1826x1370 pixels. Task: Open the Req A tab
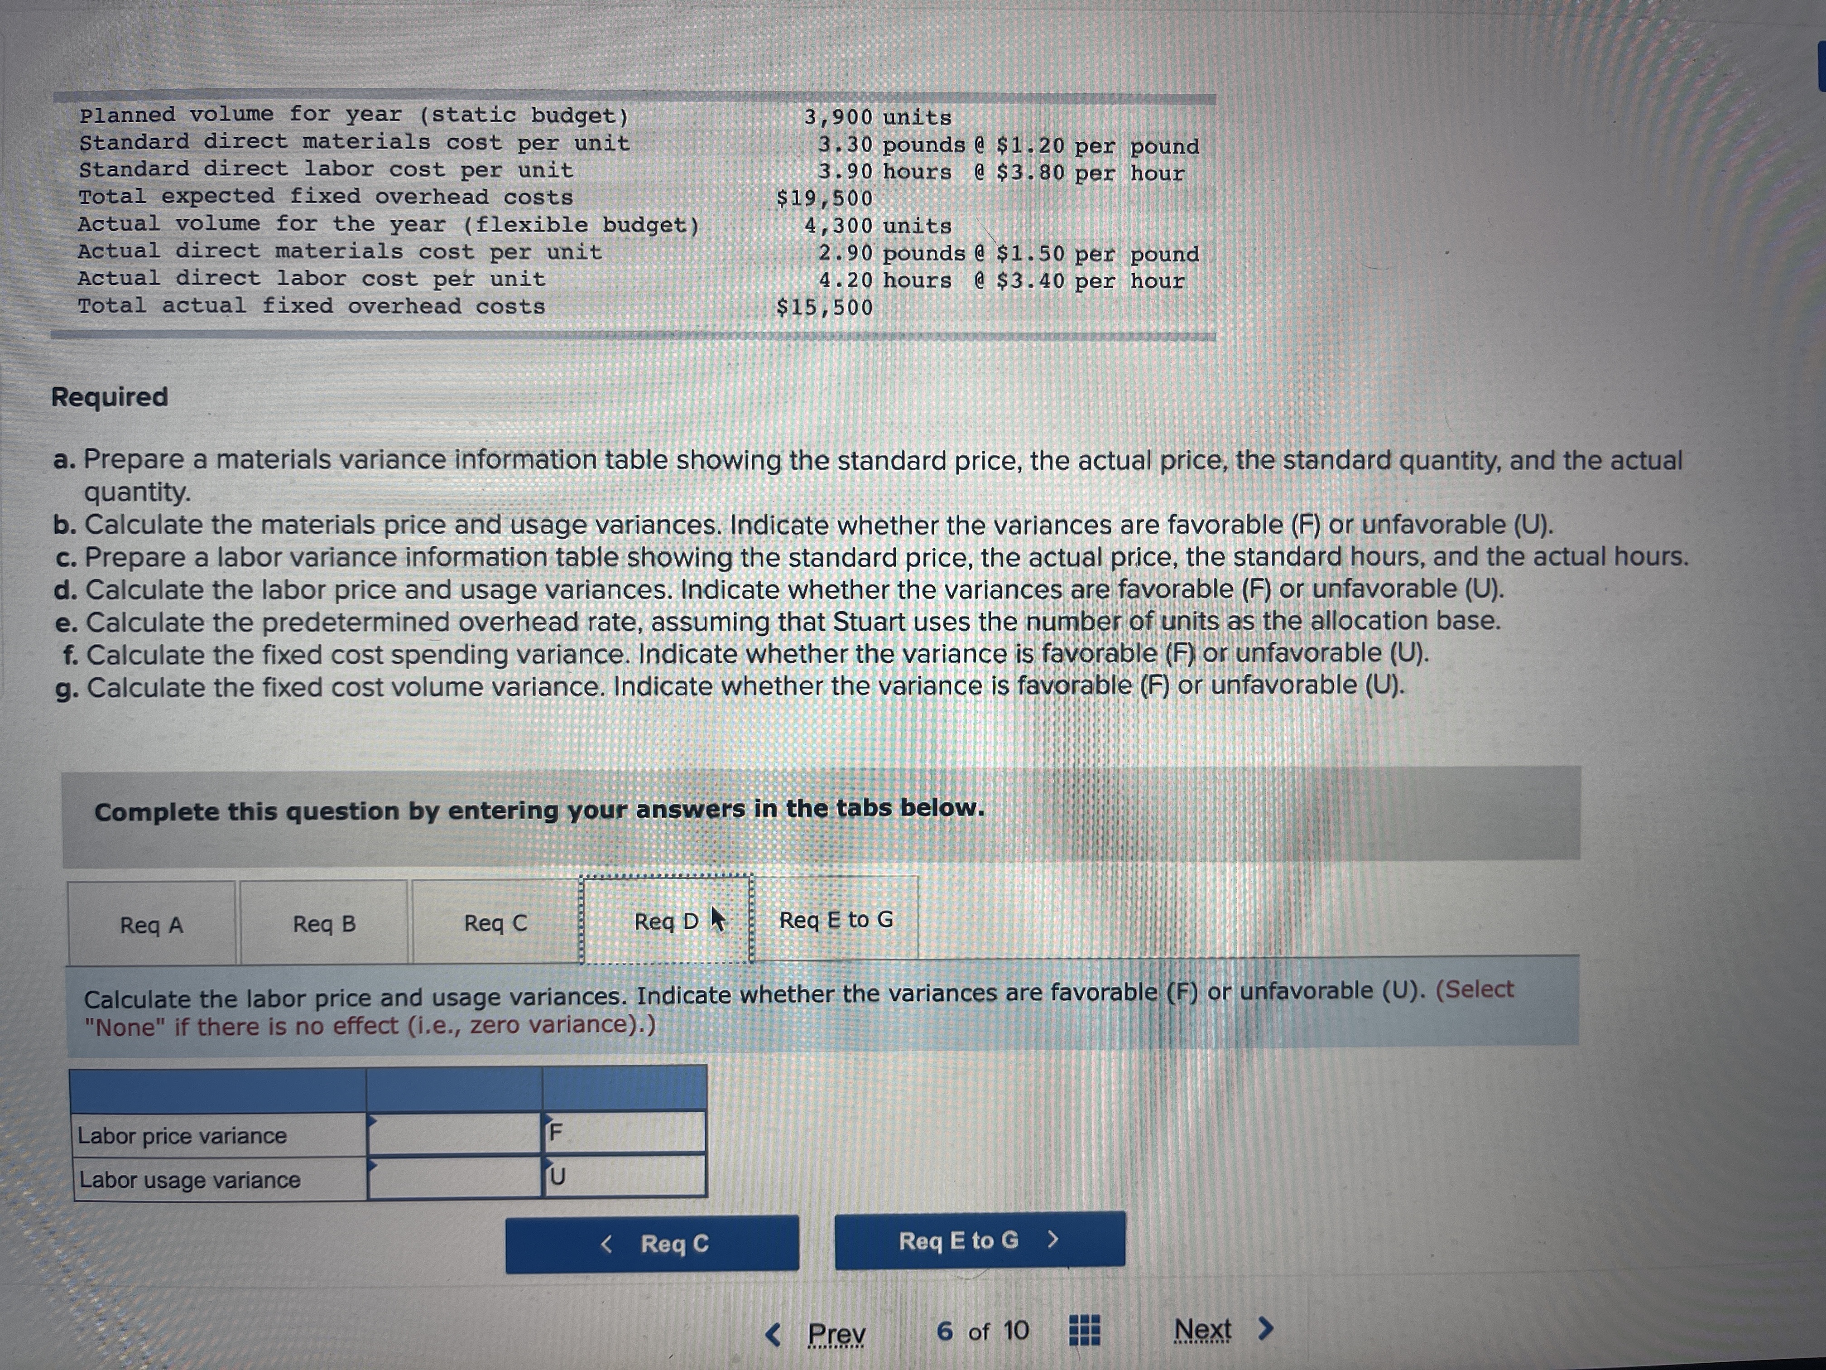(x=152, y=924)
